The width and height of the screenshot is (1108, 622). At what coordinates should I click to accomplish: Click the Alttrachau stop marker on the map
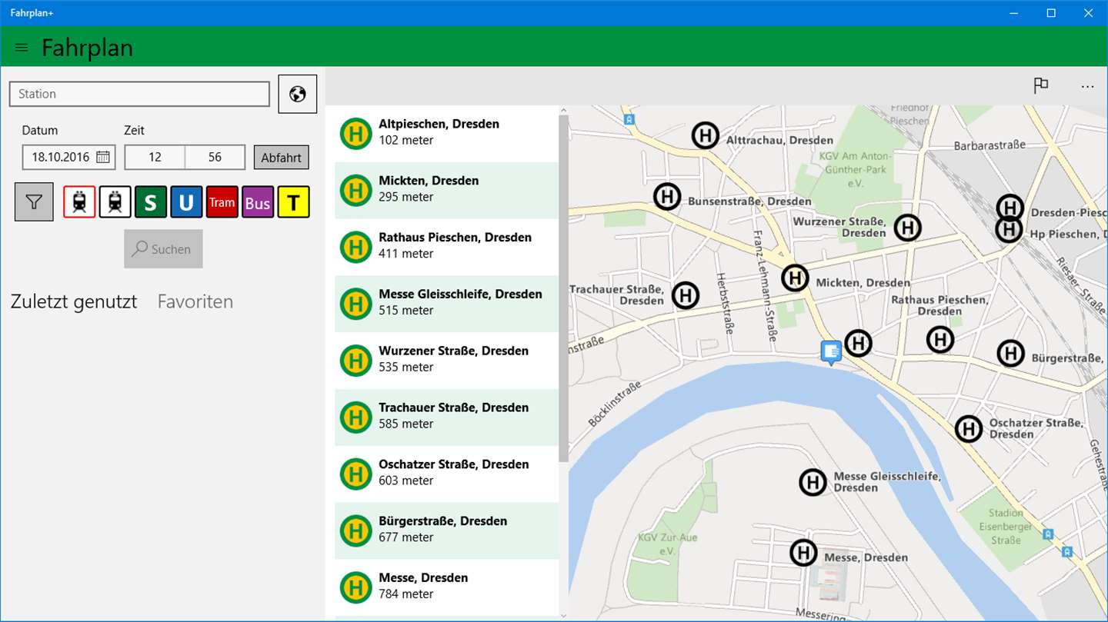[x=705, y=135]
